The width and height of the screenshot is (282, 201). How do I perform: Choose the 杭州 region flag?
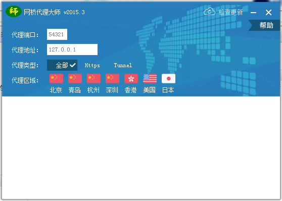coord(93,79)
